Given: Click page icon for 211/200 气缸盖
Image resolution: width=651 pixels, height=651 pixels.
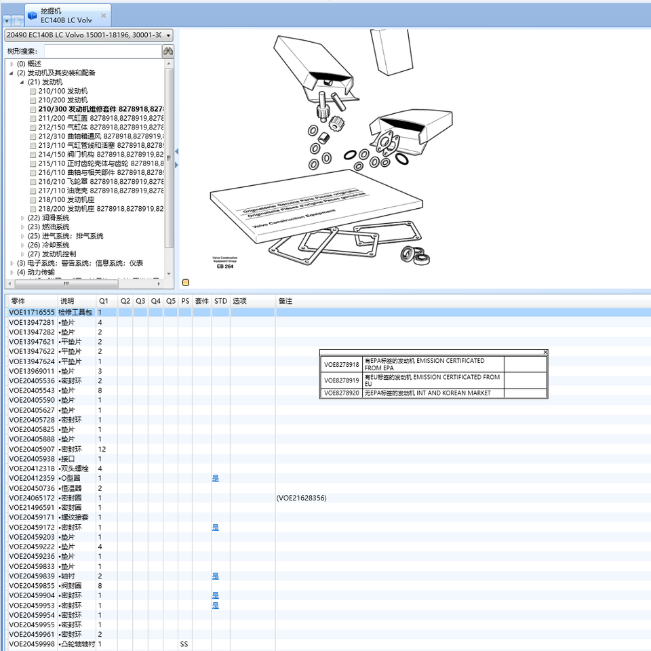Looking at the screenshot, I should [x=33, y=118].
